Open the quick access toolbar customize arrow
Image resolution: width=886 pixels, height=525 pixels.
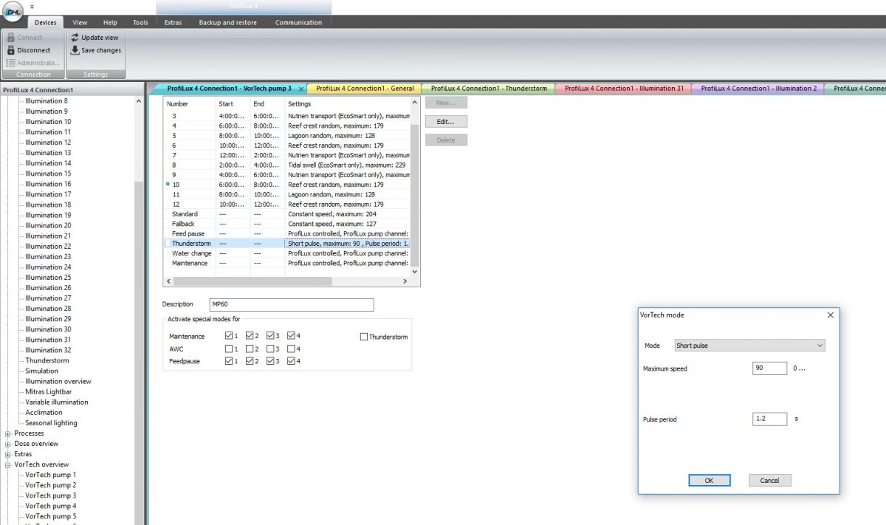click(x=32, y=7)
